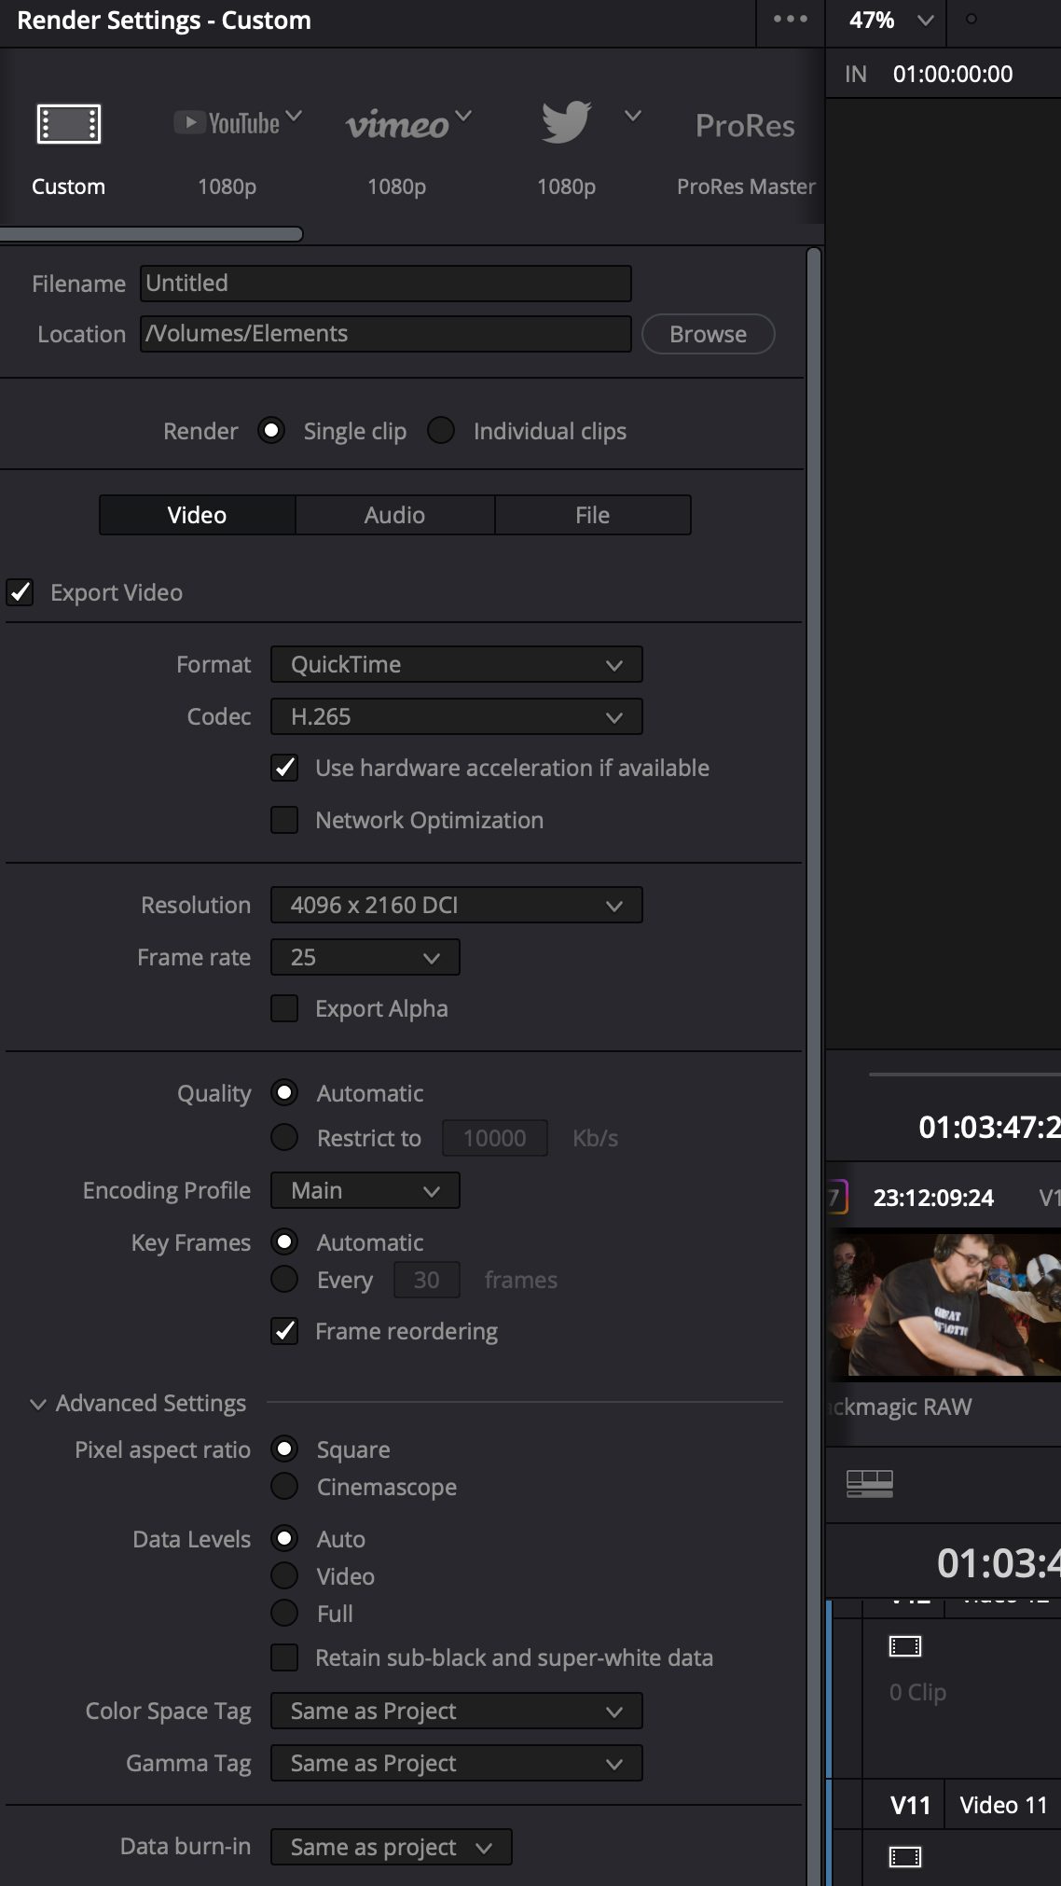The width and height of the screenshot is (1061, 1886).
Task: Toggle the Export Video checkbox
Action: (x=21, y=592)
